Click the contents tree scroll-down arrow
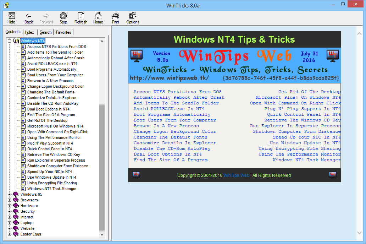The image size is (366, 244). pyautogui.click(x=102, y=234)
